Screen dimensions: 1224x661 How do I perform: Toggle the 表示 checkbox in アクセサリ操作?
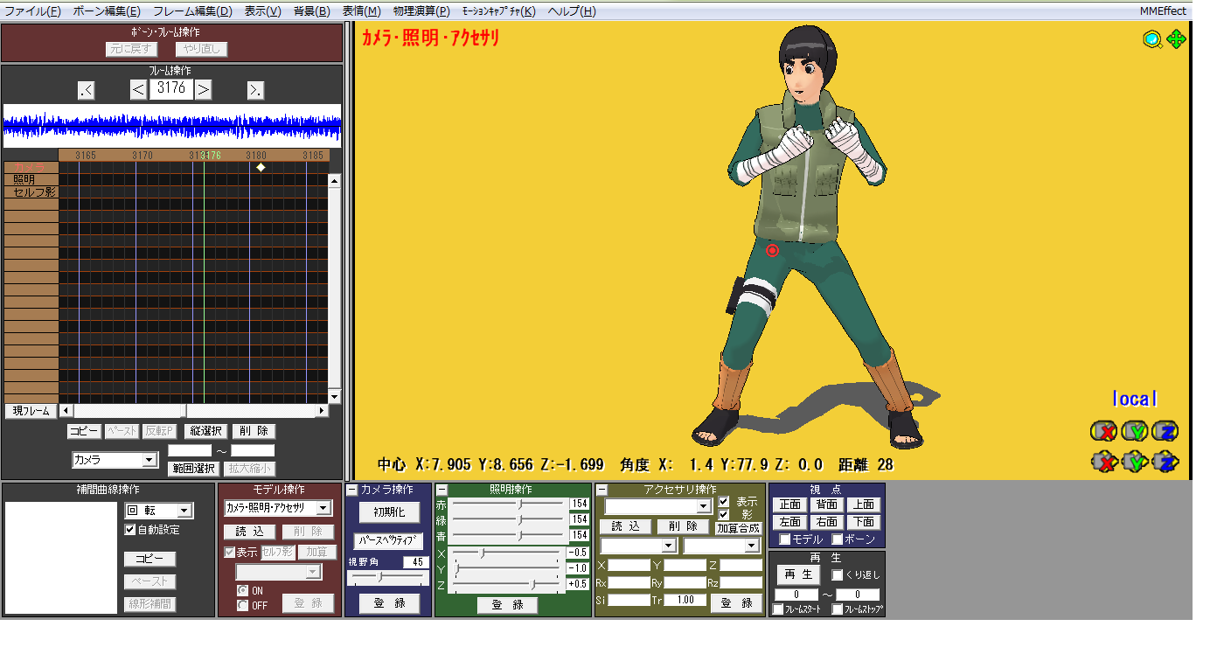point(723,502)
